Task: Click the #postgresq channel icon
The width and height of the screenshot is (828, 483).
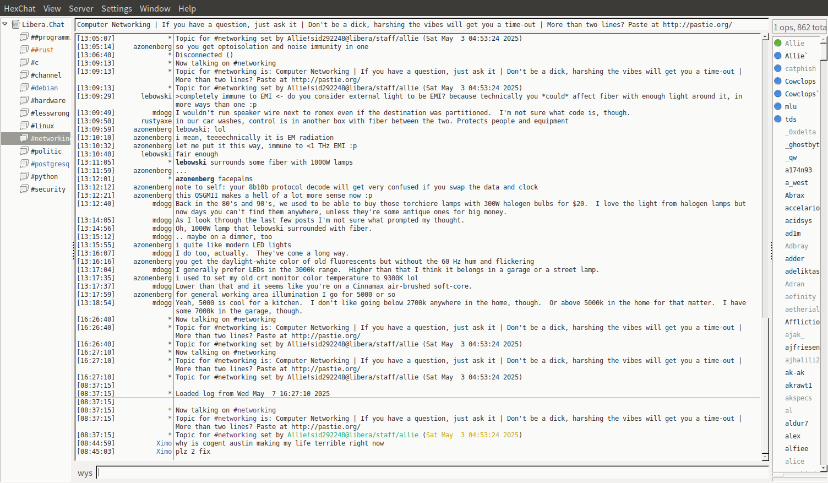Action: click(24, 164)
